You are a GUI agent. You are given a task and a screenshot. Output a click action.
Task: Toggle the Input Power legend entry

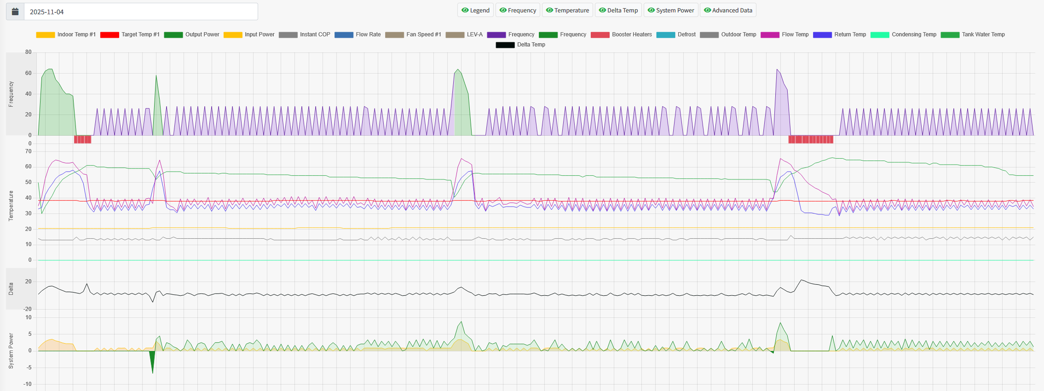(x=249, y=34)
